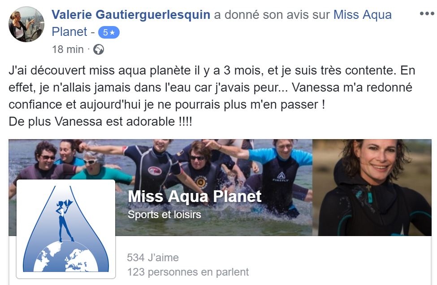
Task: Click the 534 J'aime count
Action: (x=153, y=257)
